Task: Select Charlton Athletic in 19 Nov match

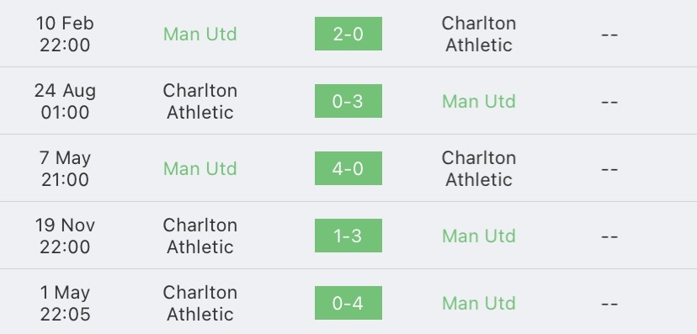Action: [x=200, y=236]
